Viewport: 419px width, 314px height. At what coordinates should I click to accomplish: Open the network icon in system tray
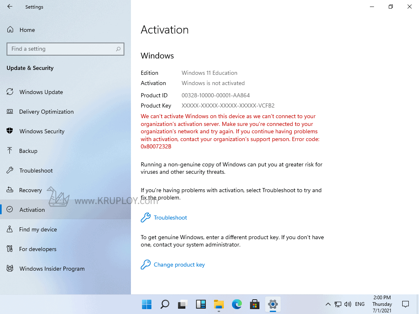coord(338,304)
